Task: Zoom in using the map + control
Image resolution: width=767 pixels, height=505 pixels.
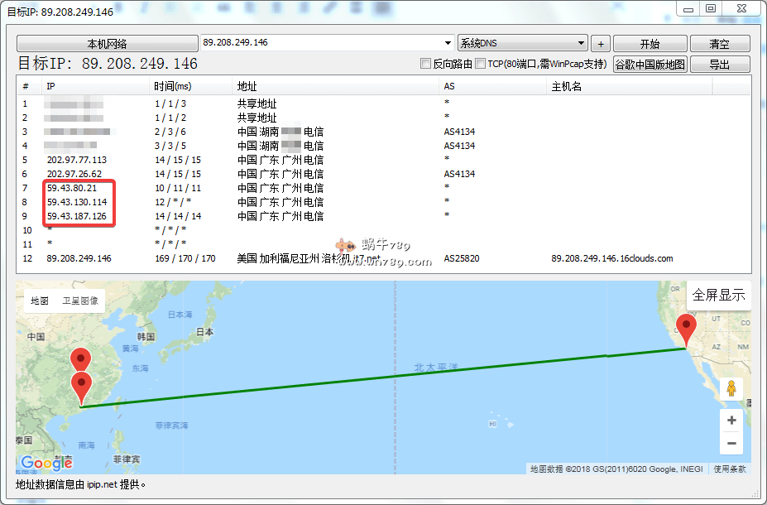Action: 731,420
